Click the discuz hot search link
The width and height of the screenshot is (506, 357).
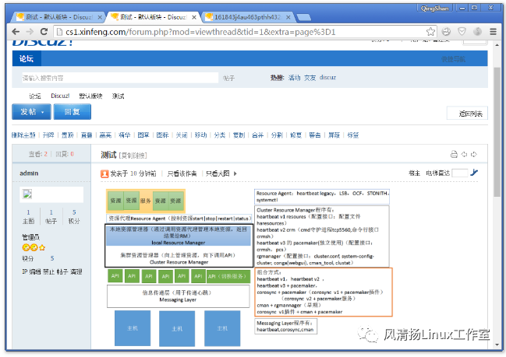coord(327,78)
